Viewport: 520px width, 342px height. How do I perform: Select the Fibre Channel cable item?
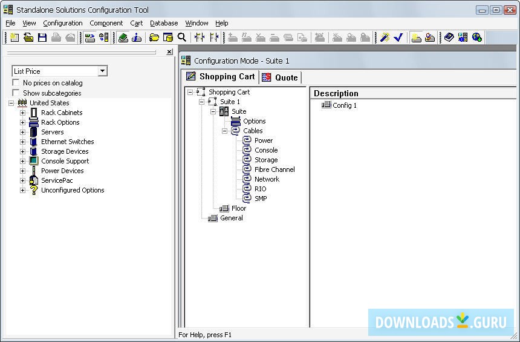pos(275,169)
